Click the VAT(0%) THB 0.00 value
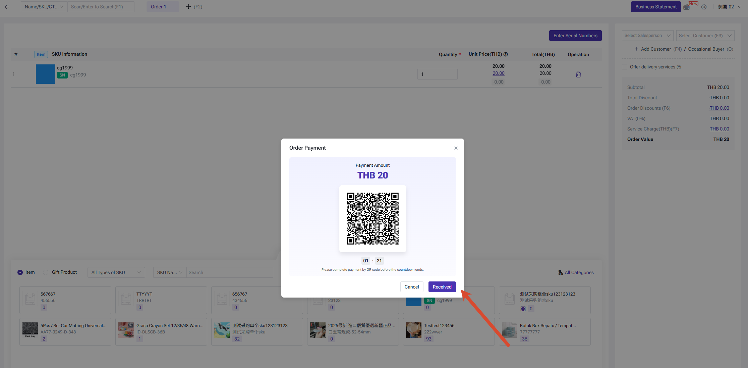This screenshot has width=748, height=368. point(720,118)
